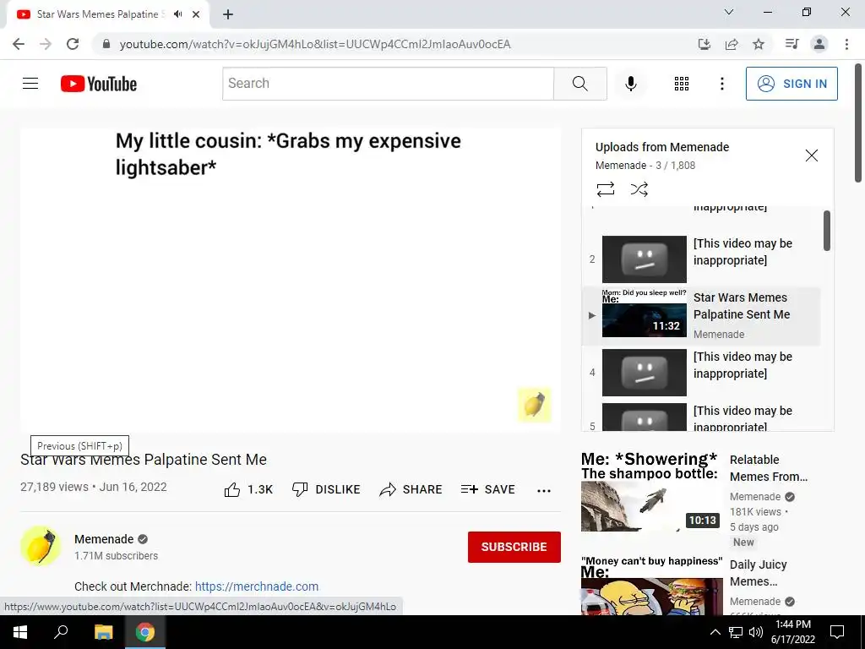Open the SHARE dialog
This screenshot has width=865, height=649.
click(411, 489)
